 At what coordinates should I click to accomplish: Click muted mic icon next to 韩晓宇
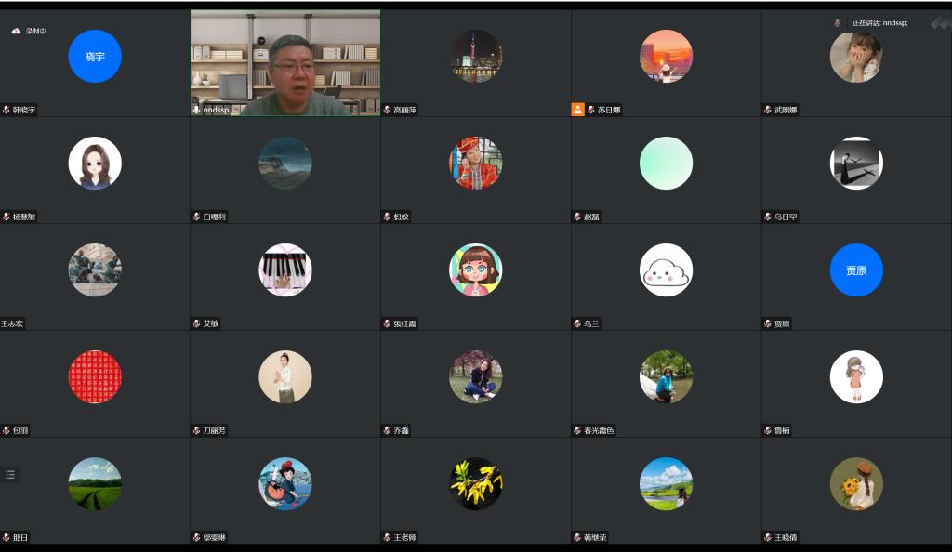tap(7, 110)
